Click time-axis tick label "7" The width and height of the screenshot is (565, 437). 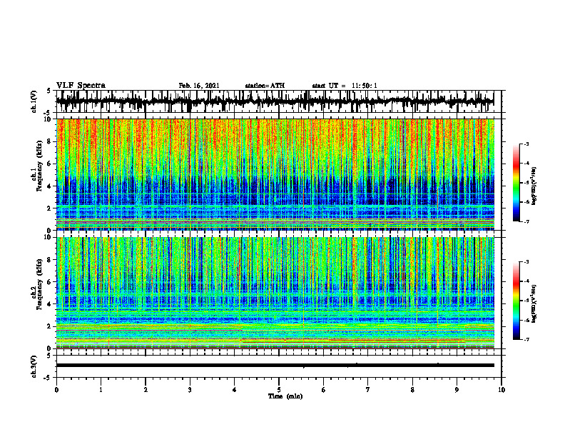[x=368, y=390]
